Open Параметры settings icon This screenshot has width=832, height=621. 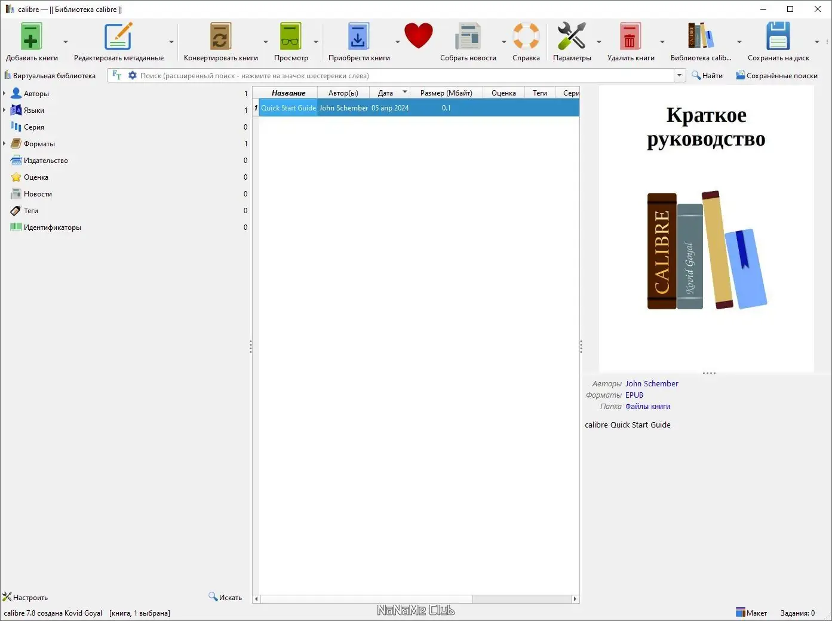(x=572, y=36)
